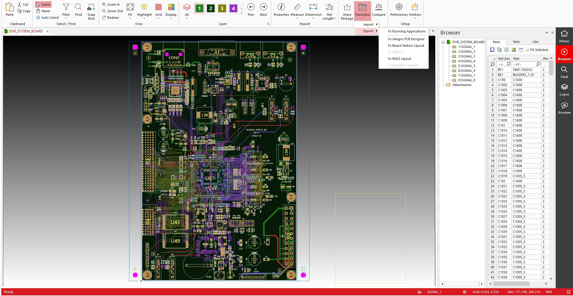Toggle the Fit Selected checkbox
The image size is (573, 296).
click(x=528, y=50)
